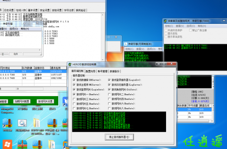Click the 传奇引擎 unlimited version window icon
227x149 pixels.
126,44
